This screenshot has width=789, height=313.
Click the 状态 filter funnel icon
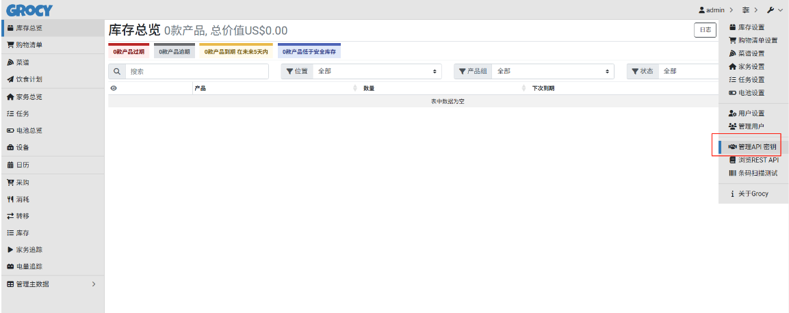click(x=635, y=71)
